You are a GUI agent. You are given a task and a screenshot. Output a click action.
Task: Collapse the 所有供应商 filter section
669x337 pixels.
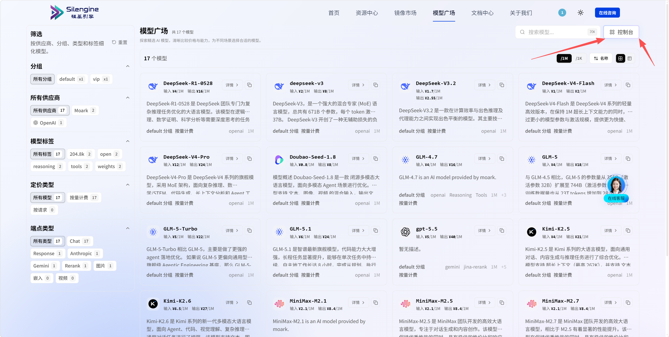coord(128,98)
